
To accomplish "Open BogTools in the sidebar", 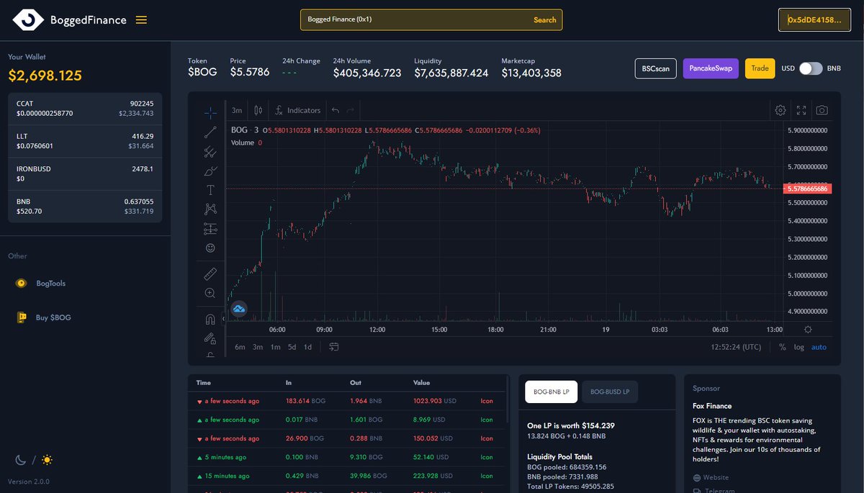I will (41, 283).
